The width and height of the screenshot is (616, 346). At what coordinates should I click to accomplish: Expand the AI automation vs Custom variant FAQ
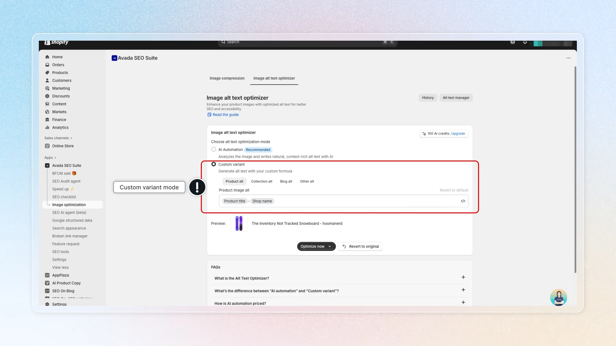tap(463, 290)
